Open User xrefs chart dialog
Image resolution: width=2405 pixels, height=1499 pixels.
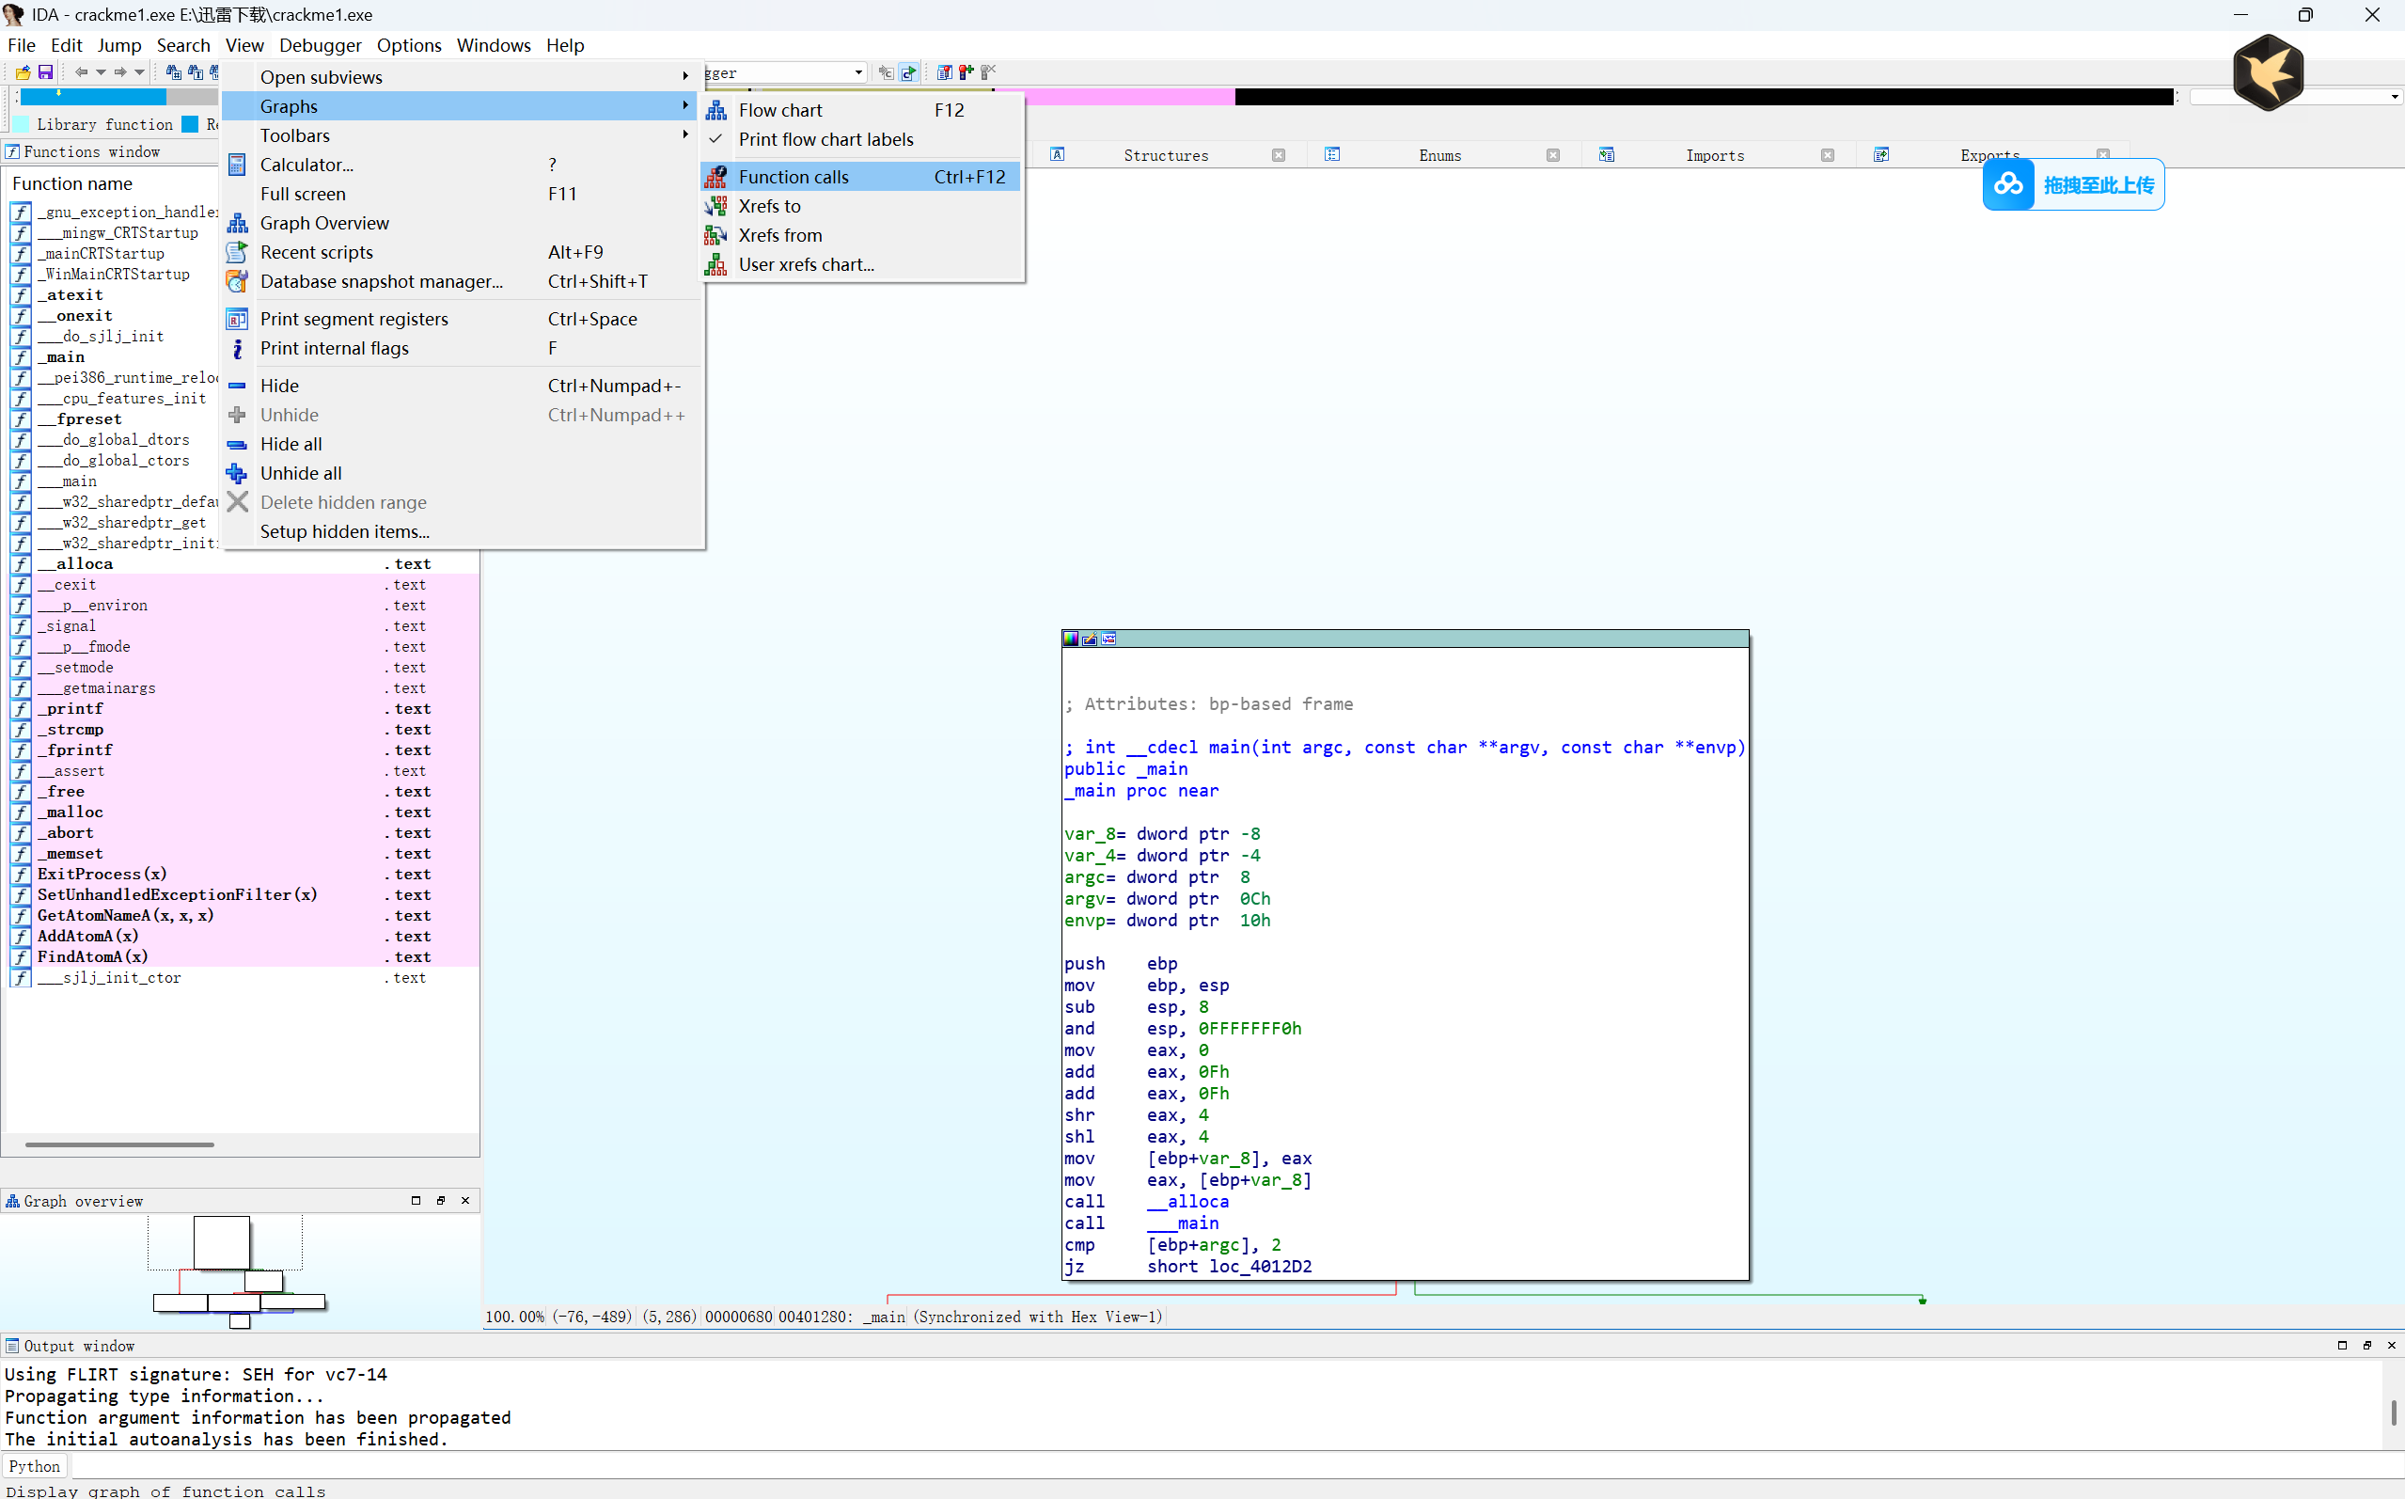click(806, 264)
